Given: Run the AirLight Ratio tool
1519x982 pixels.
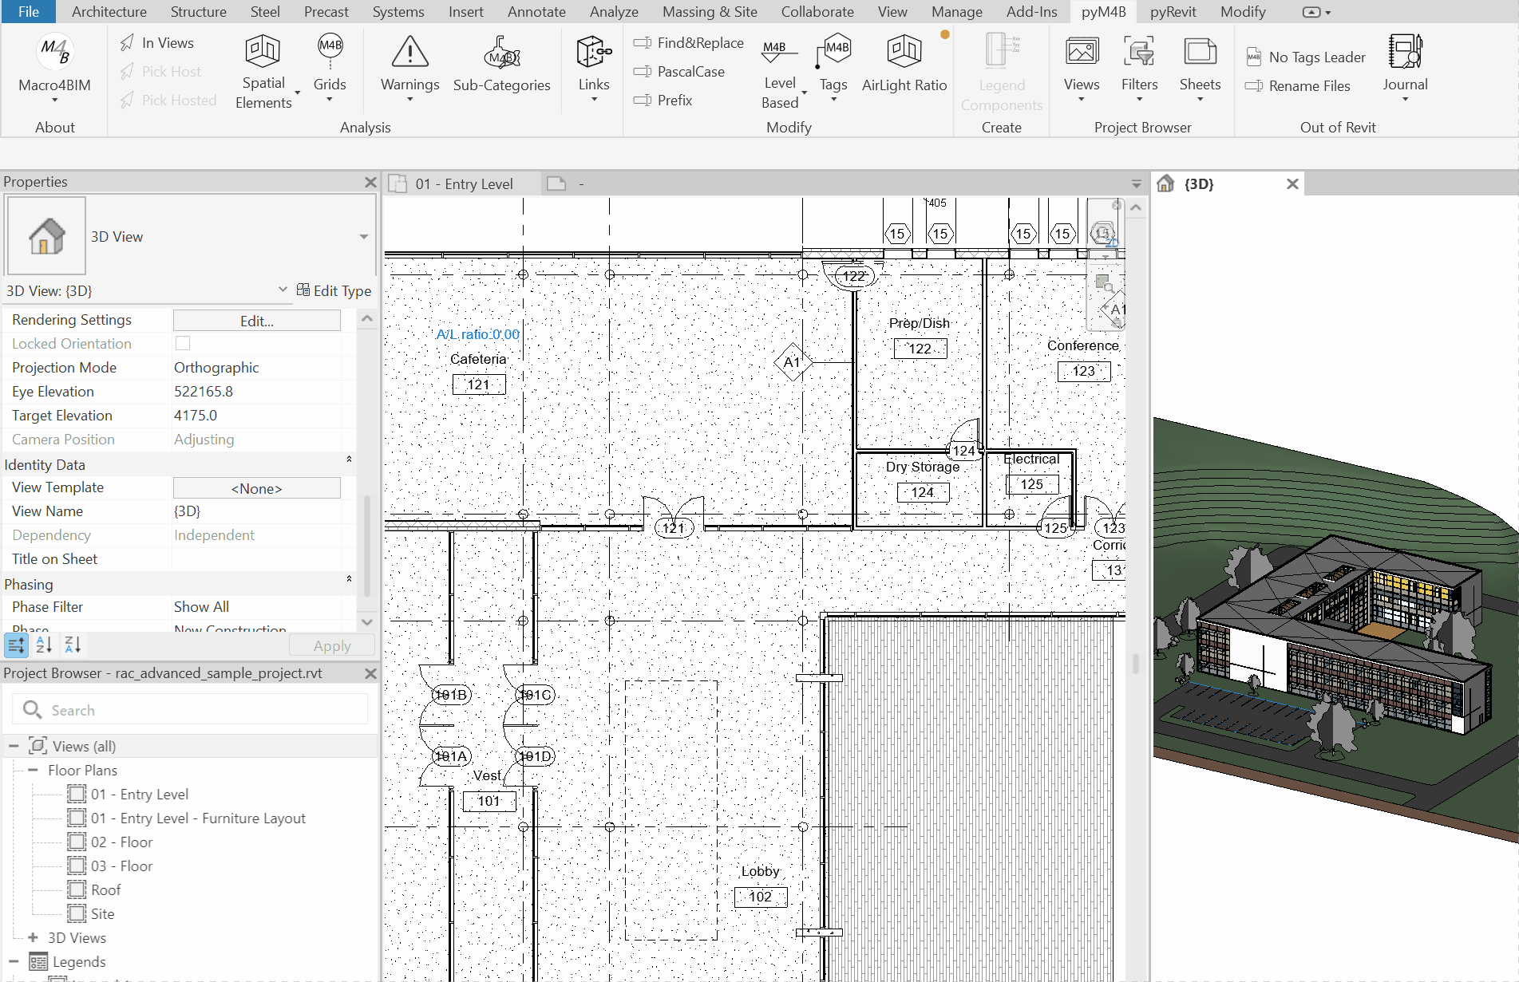Looking at the screenshot, I should coord(904,64).
